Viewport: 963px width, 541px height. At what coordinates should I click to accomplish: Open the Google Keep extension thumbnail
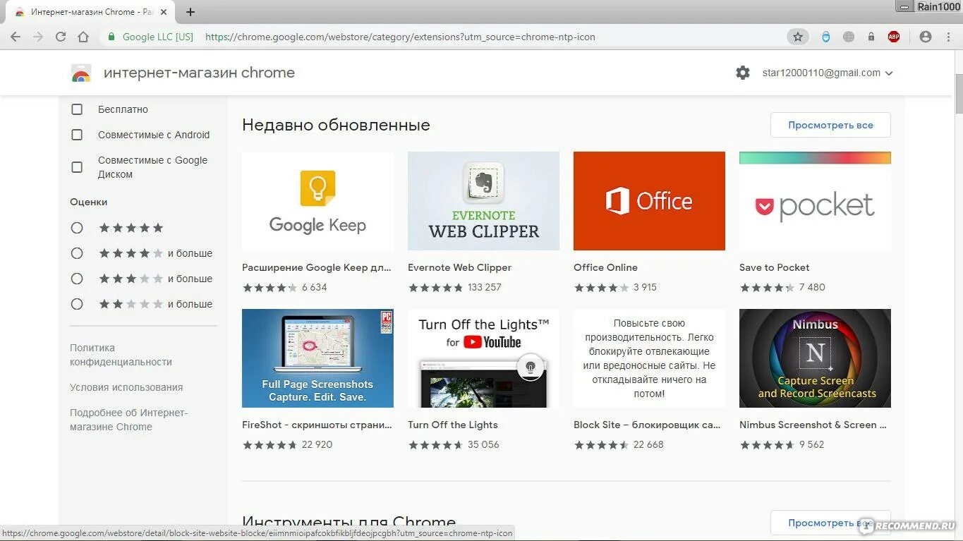[x=317, y=201]
